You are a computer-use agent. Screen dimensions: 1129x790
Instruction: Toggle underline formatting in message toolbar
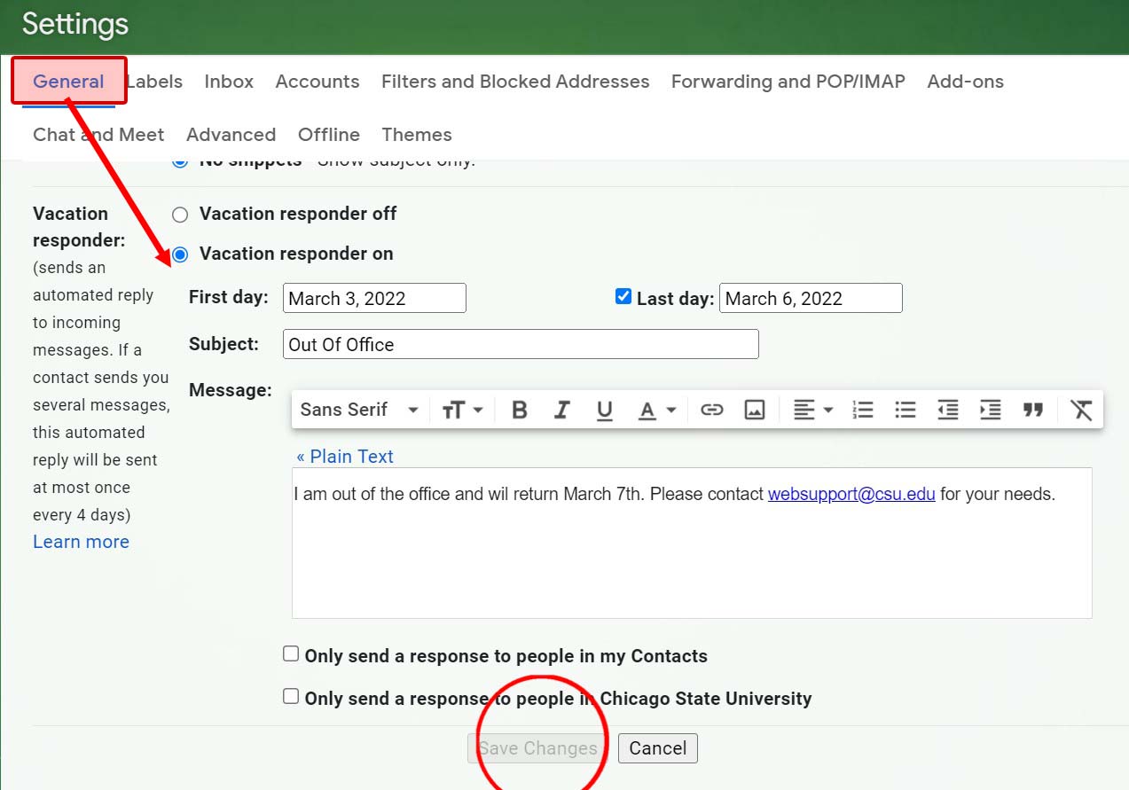[605, 410]
